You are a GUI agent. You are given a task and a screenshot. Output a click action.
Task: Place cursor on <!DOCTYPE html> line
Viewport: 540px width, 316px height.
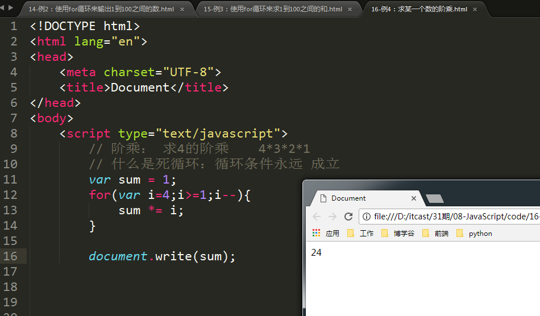[x=85, y=26]
